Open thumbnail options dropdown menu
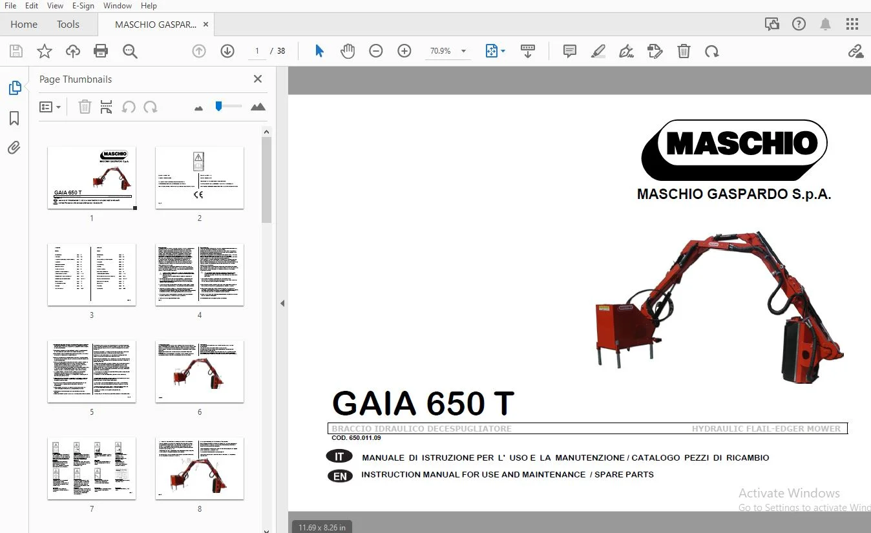 tap(50, 107)
